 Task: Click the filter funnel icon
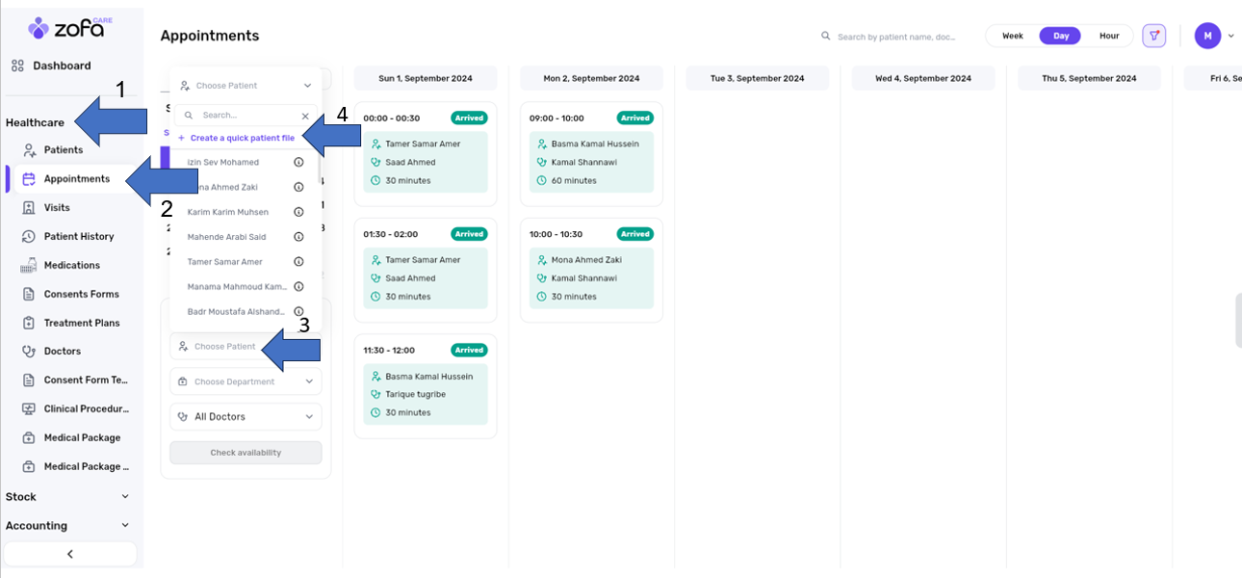point(1153,36)
